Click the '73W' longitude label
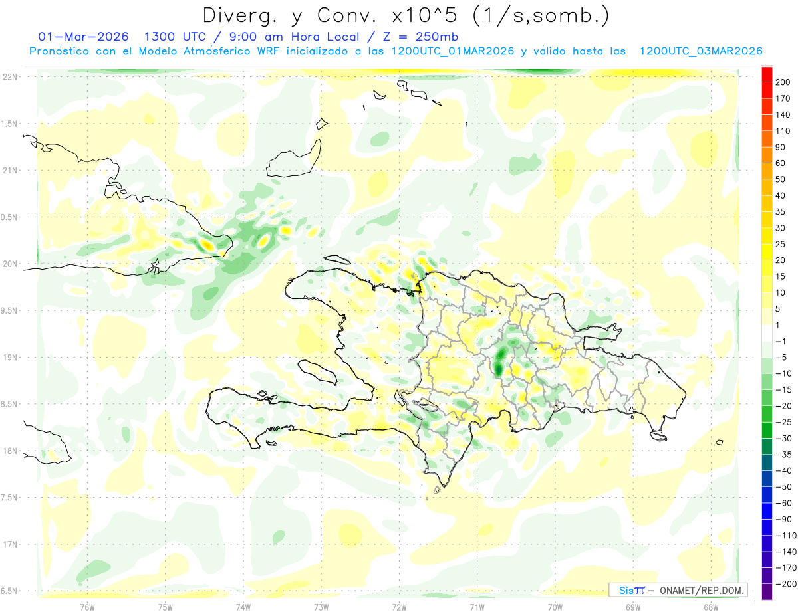The height and width of the screenshot is (616, 798). (321, 607)
